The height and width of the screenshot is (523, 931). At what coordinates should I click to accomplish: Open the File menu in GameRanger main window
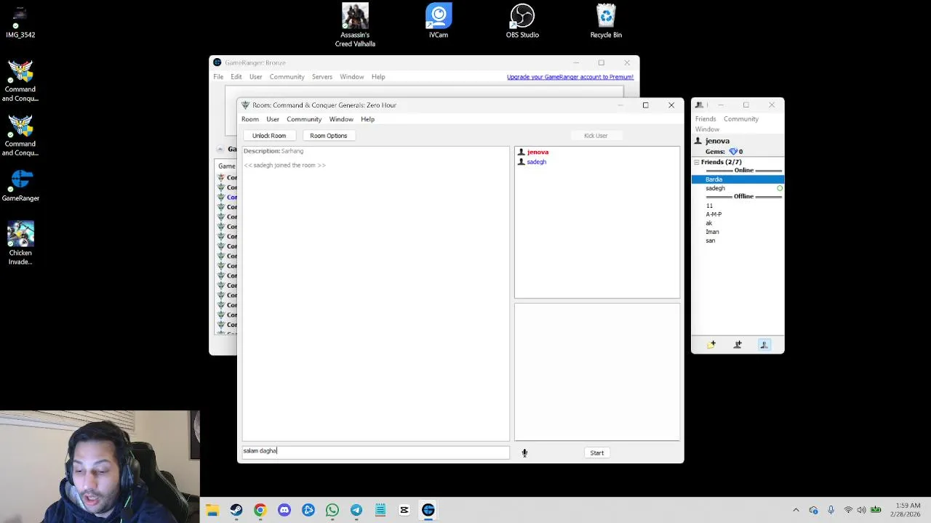point(218,77)
